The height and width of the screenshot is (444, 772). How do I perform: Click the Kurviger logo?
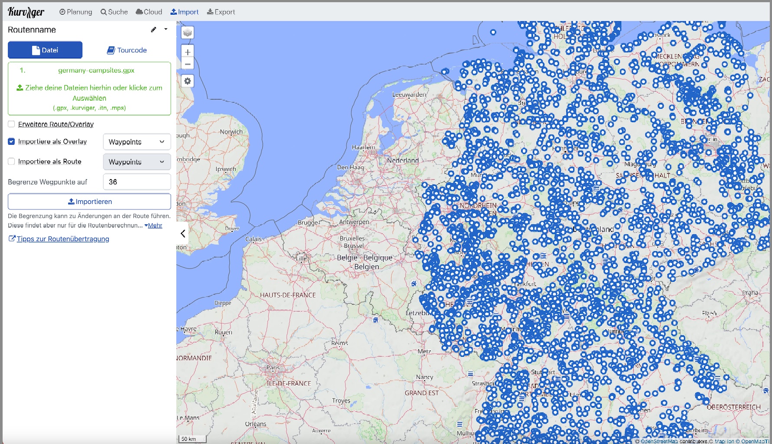tap(26, 12)
